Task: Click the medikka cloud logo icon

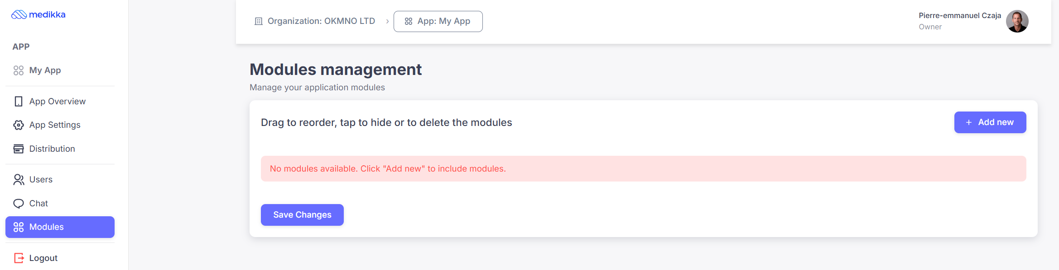Action: coord(19,15)
